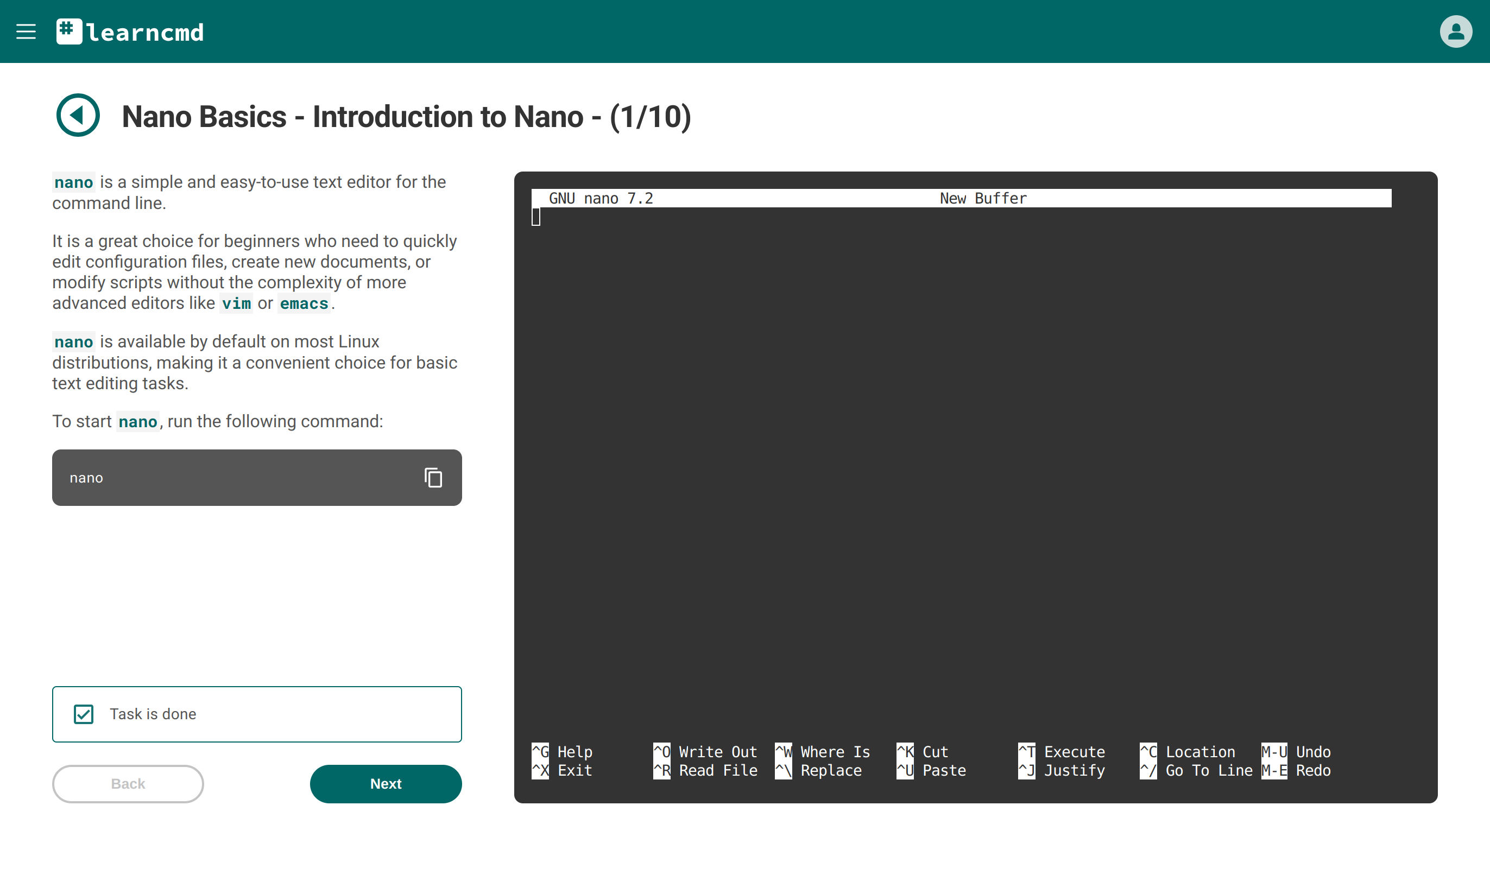Click nano keyword in 'To start nano' line
The width and height of the screenshot is (1490, 875).
tap(138, 422)
